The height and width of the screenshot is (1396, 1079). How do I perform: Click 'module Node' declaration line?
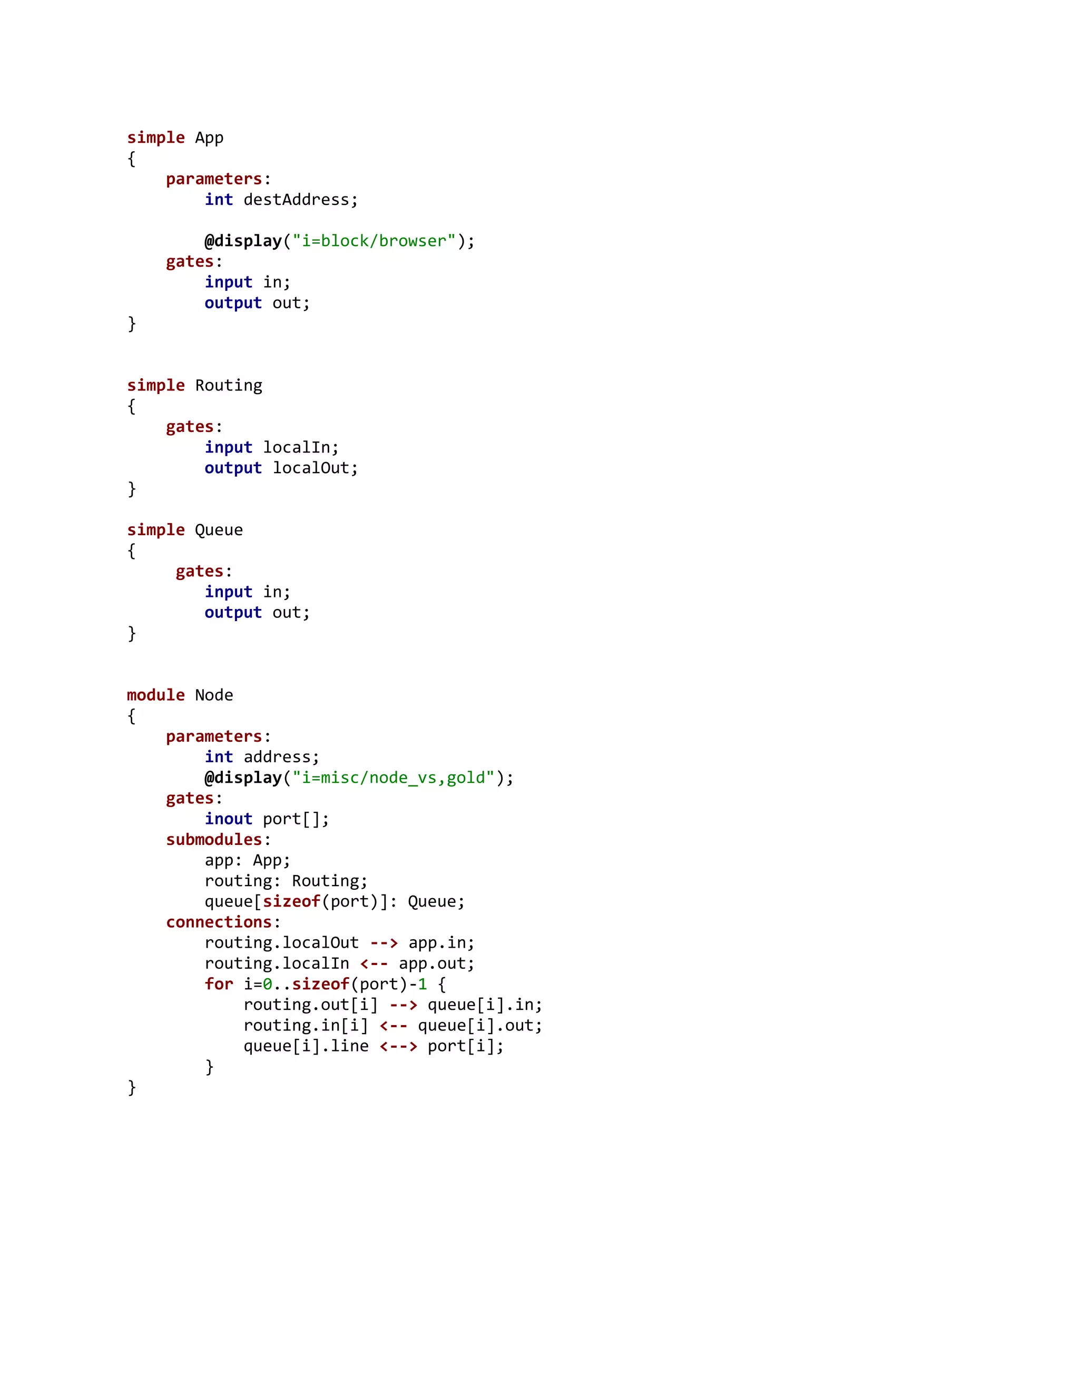pos(180,695)
